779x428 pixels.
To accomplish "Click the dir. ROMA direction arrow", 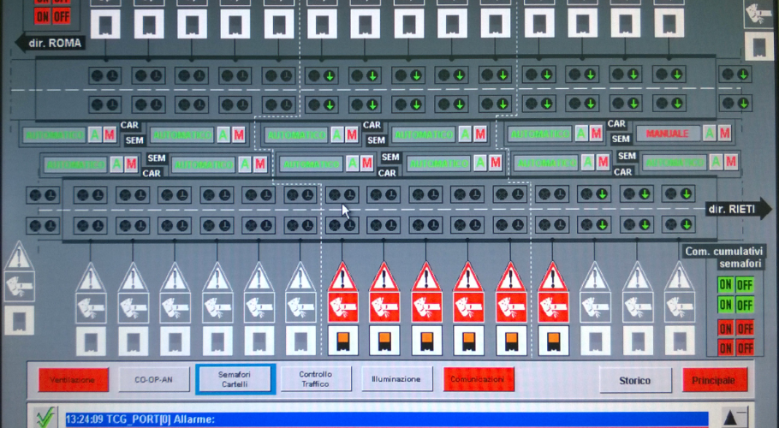I will [53, 43].
